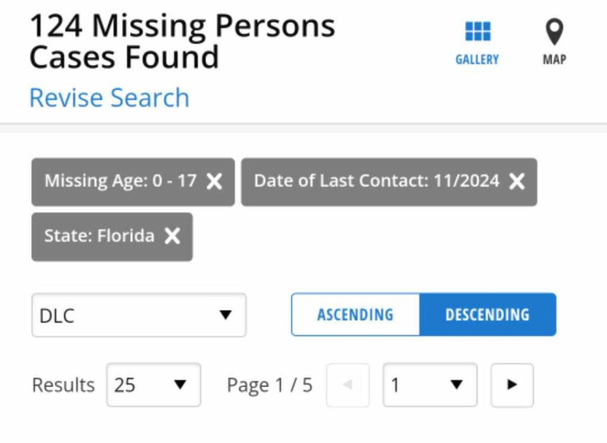Viewport: 607px width, 443px height.
Task: Open the DLC sort field dropdown
Action: [x=138, y=315]
